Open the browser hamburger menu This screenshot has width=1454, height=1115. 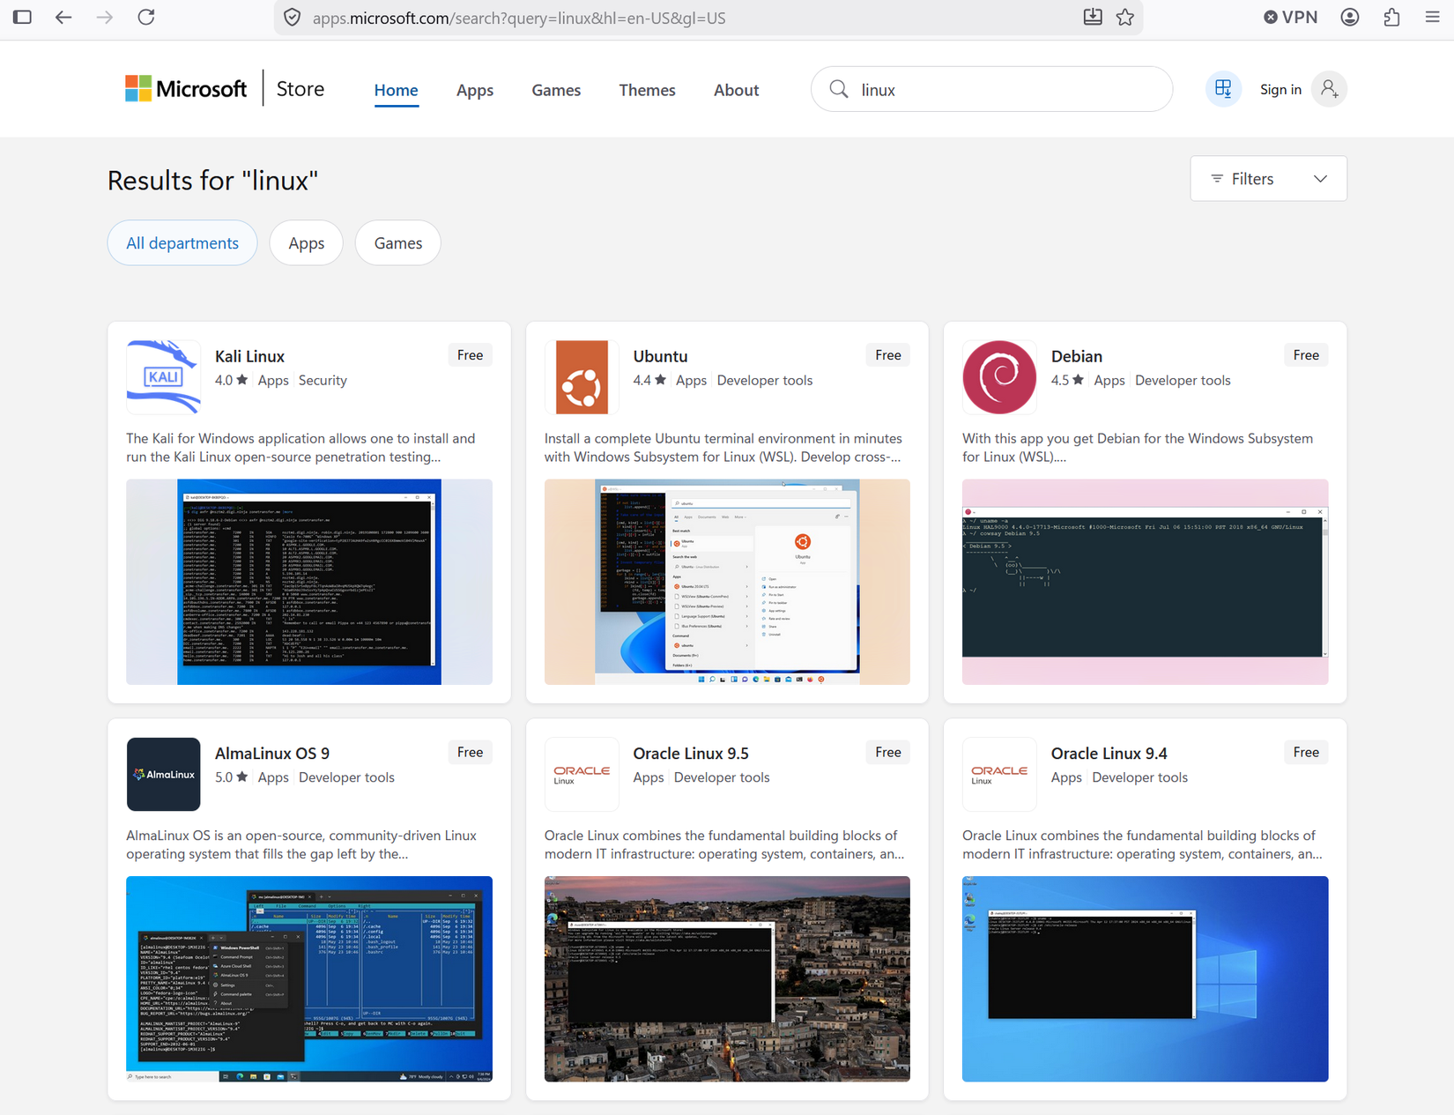[1433, 18]
